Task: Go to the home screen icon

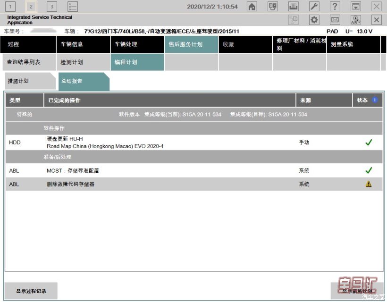Action: tap(252, 7)
